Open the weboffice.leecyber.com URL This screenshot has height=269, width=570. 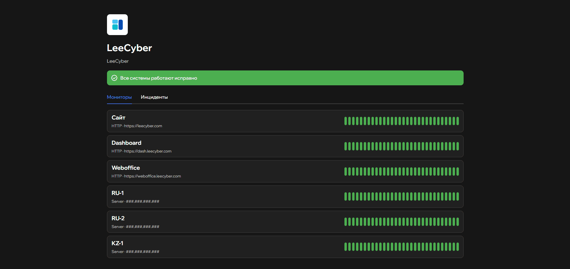tap(152, 176)
